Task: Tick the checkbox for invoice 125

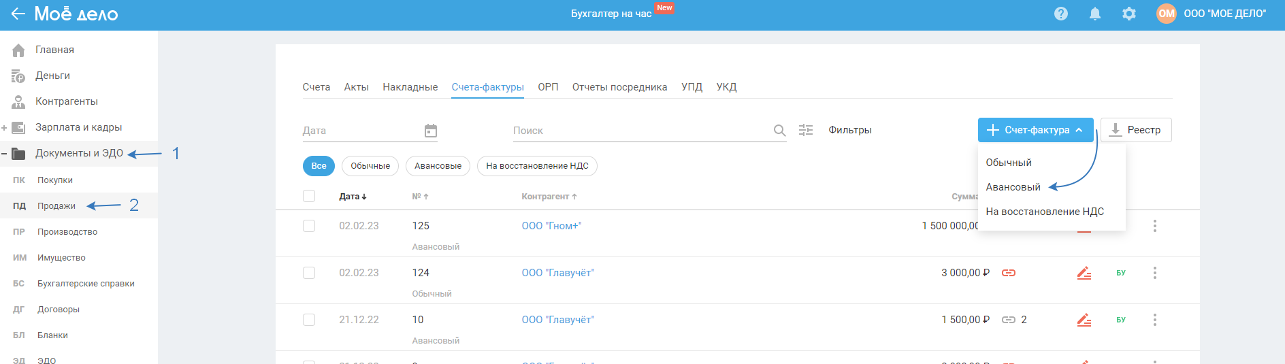Action: click(x=309, y=226)
